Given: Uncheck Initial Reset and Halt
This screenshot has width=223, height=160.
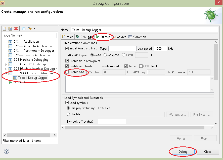Looking at the screenshot, I should pyautogui.click(x=67, y=48).
